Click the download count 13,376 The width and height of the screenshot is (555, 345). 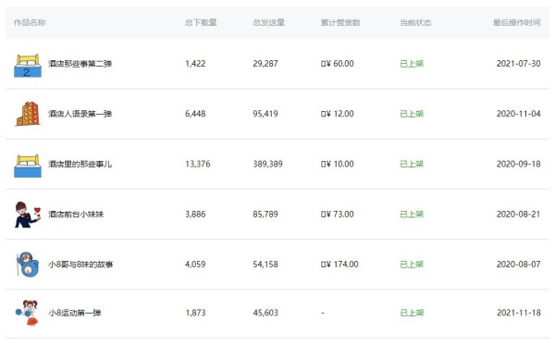(198, 165)
